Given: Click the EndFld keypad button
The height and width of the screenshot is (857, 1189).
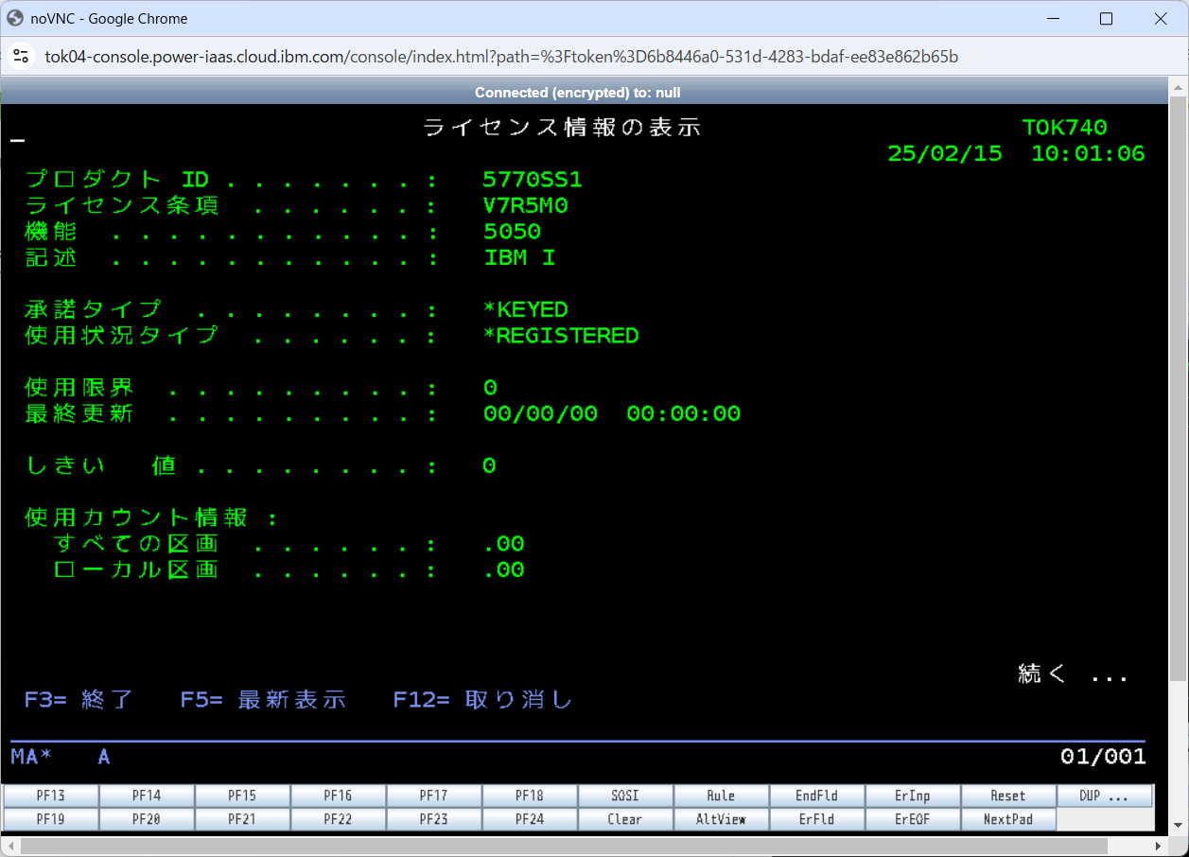Looking at the screenshot, I should pos(816,796).
